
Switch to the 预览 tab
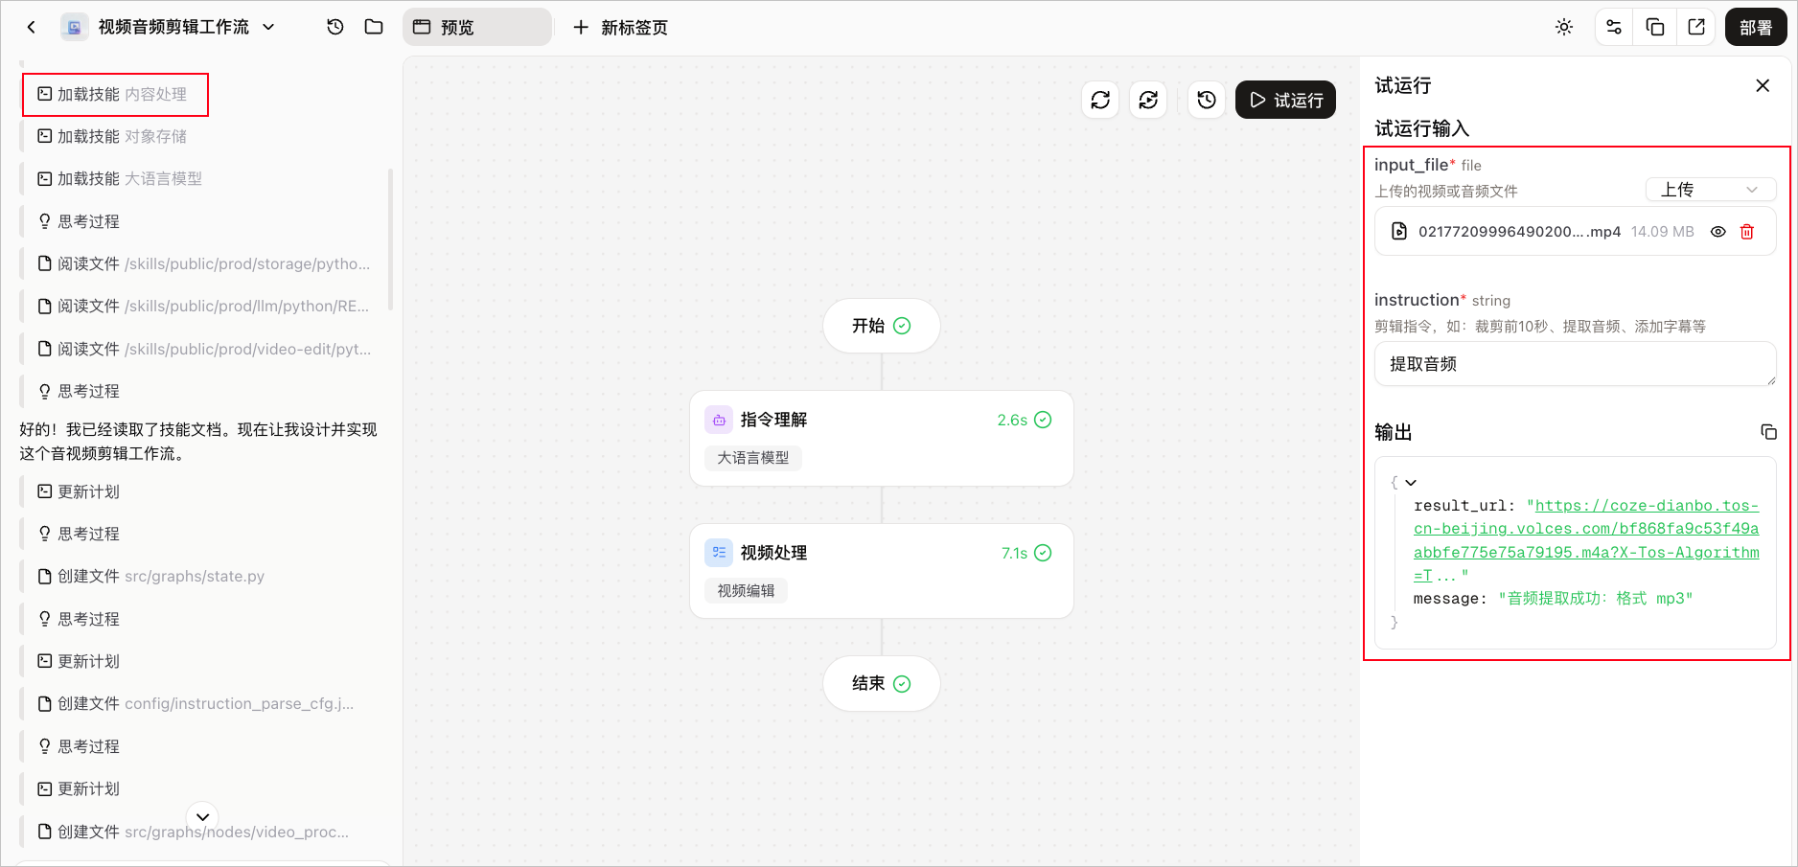(477, 27)
